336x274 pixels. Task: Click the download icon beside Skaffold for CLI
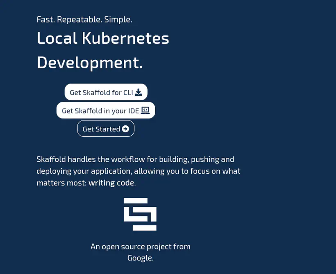coord(138,92)
